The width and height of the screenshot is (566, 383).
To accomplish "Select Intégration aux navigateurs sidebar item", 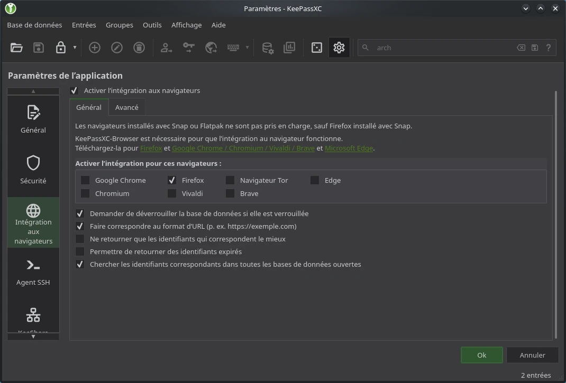I will click(33, 222).
